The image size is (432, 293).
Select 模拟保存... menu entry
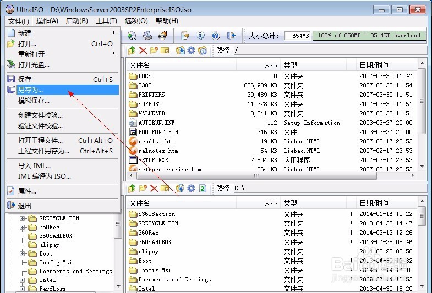pyautogui.click(x=63, y=101)
